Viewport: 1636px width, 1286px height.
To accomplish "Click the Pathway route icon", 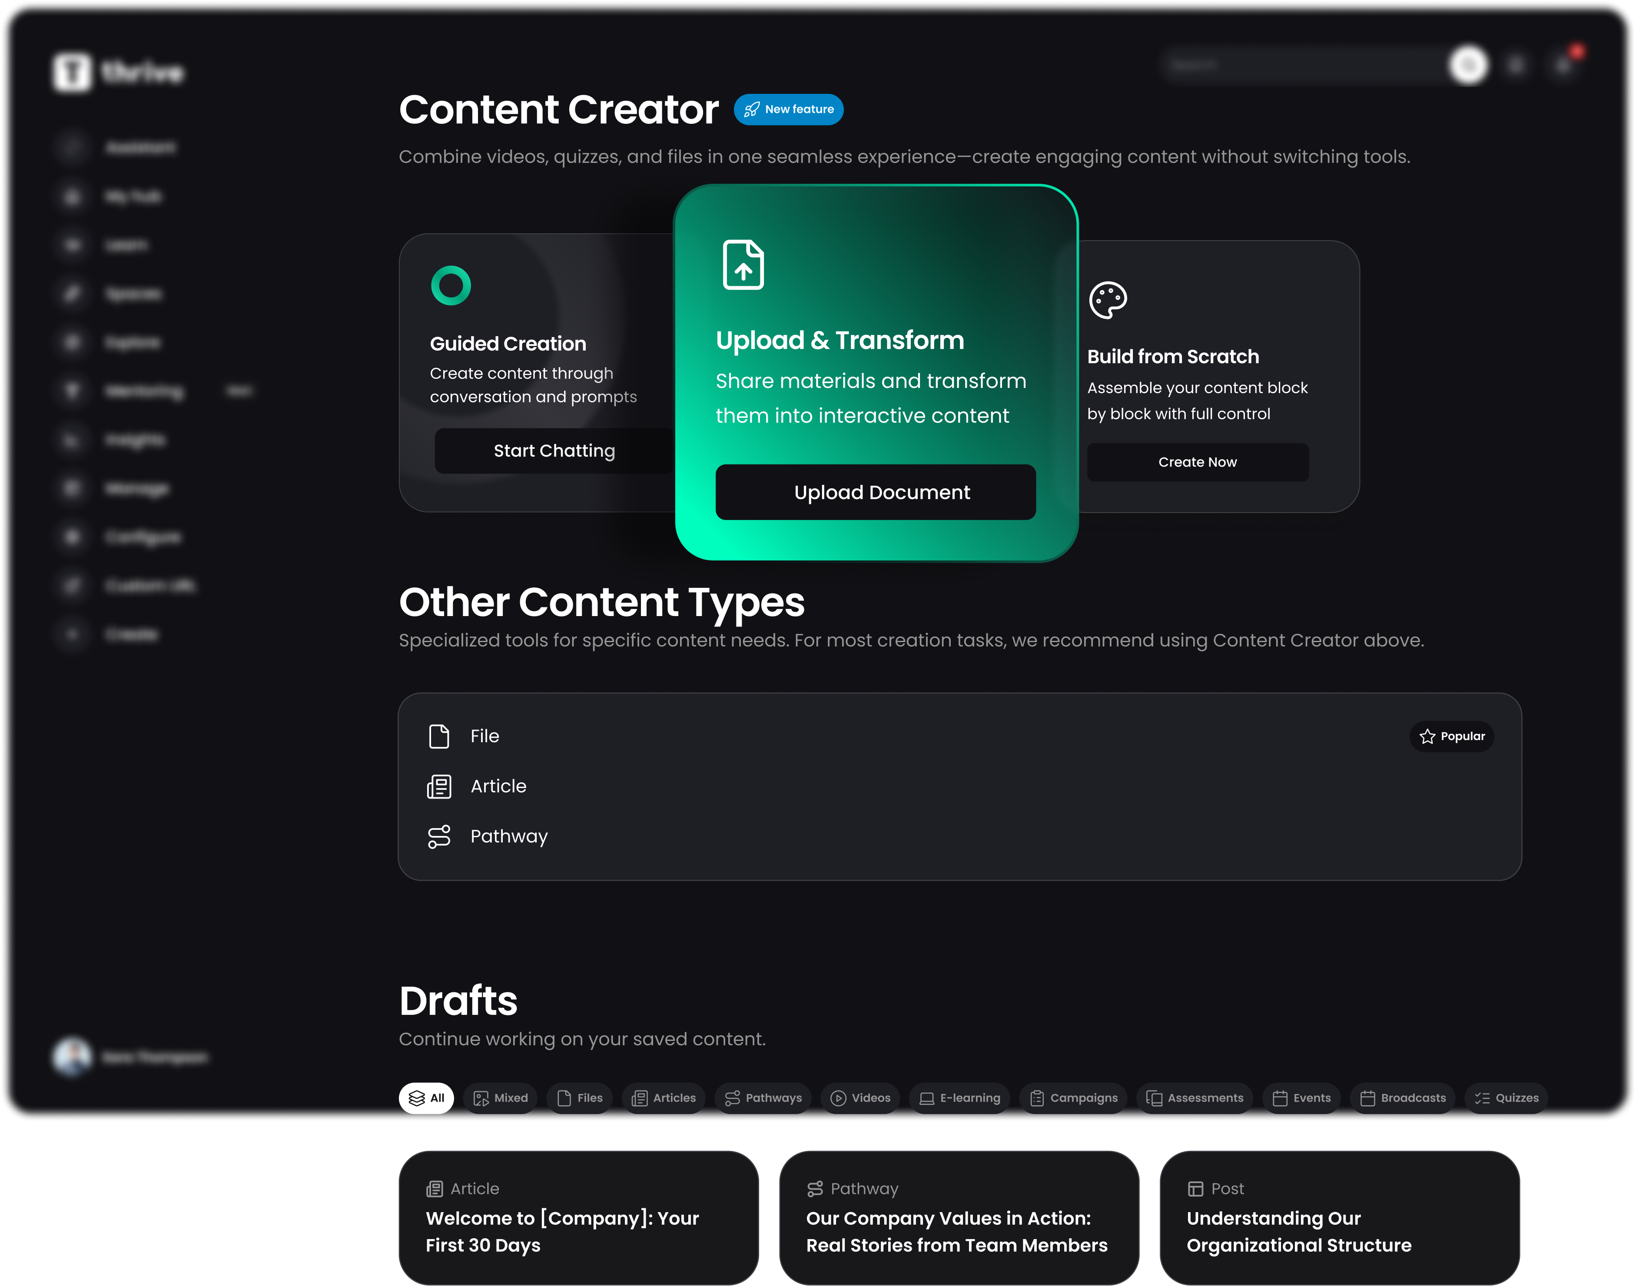I will [439, 836].
